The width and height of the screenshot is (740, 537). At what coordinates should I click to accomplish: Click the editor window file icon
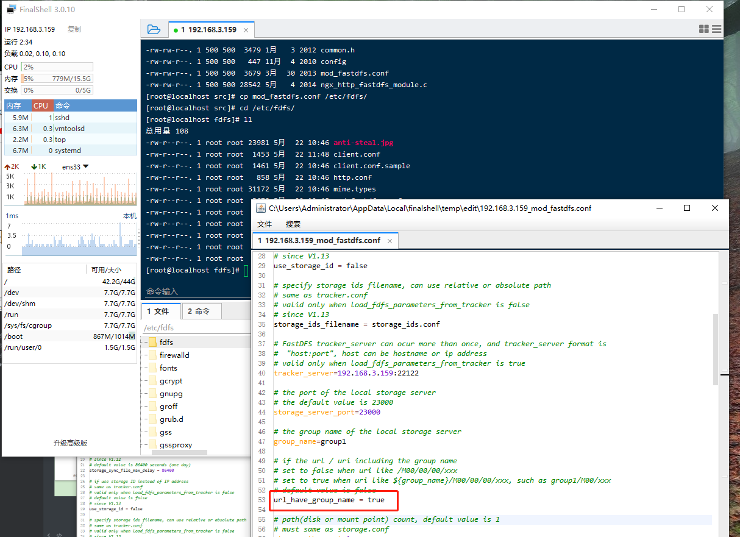(x=261, y=208)
